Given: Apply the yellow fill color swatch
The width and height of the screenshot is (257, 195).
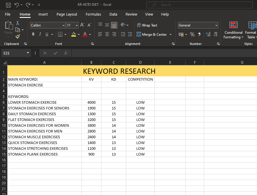Looking at the screenshot, I should coord(74,34).
